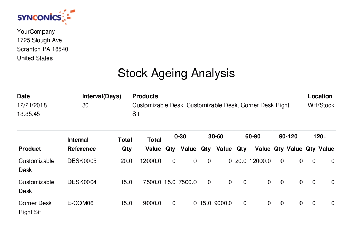Click the 12/21/2018 date value
This screenshot has height=239, width=352.
[x=32, y=105]
